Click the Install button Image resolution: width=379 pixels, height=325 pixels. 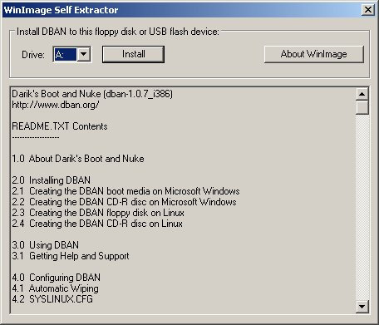pos(133,54)
